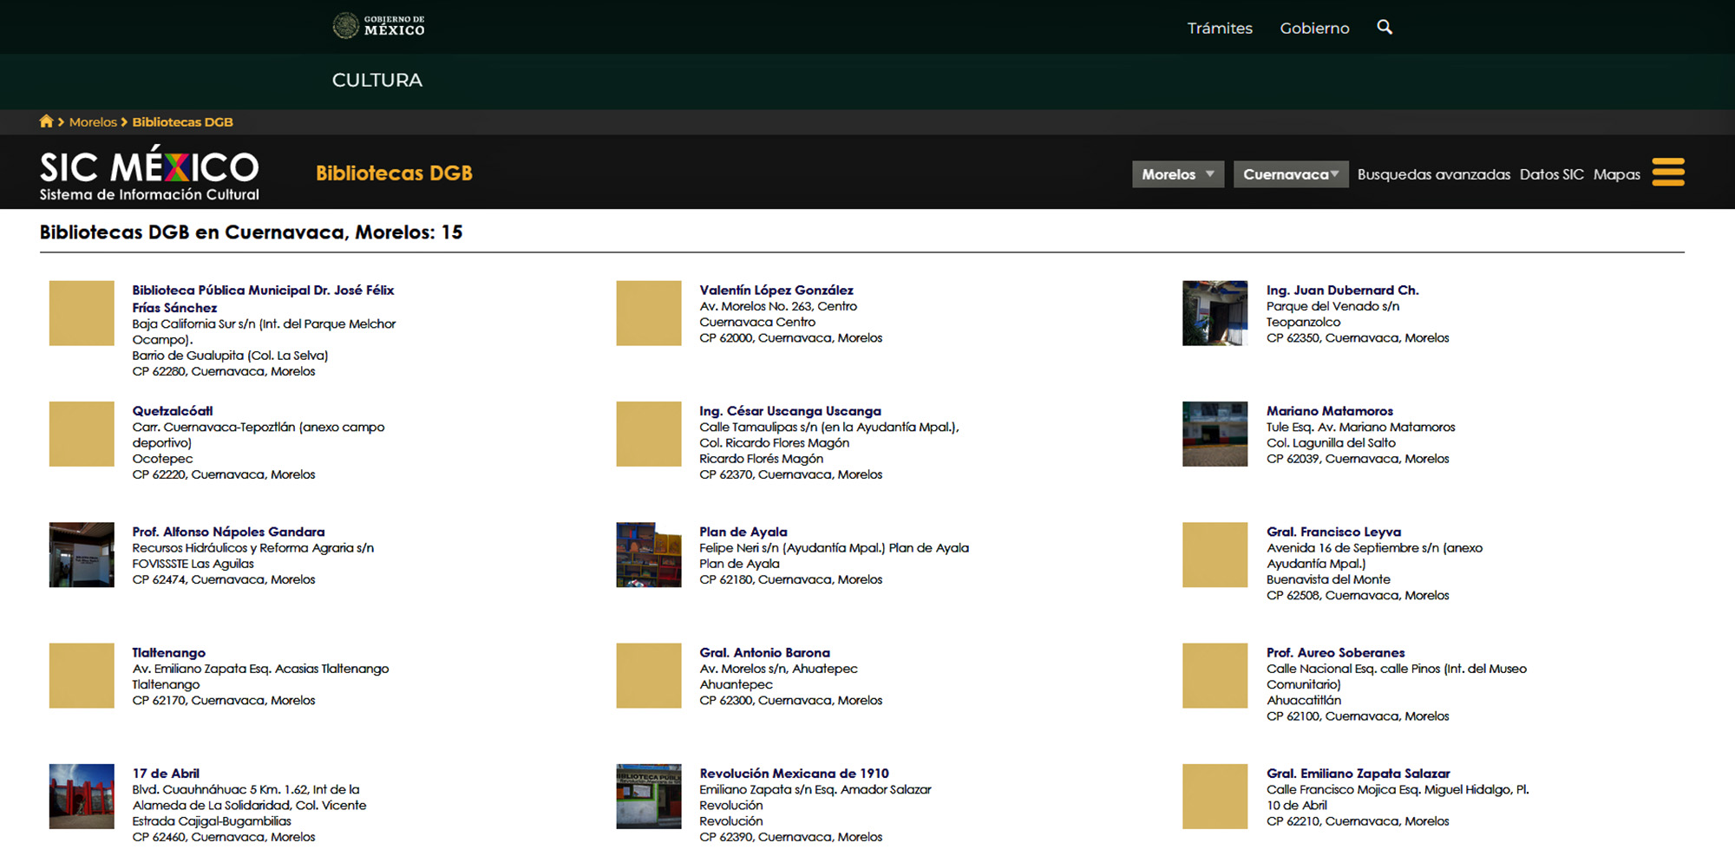This screenshot has width=1735, height=856.
Task: Click 'Buenavista del Monte' text
Action: point(1327,579)
